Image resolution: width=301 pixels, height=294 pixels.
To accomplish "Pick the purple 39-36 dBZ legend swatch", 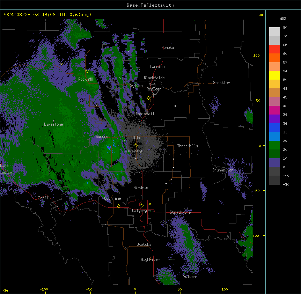I will pos(274,119).
